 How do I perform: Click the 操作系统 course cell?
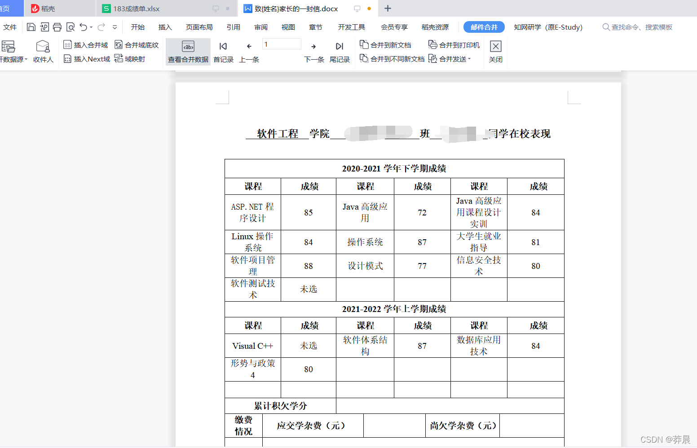[x=365, y=242]
